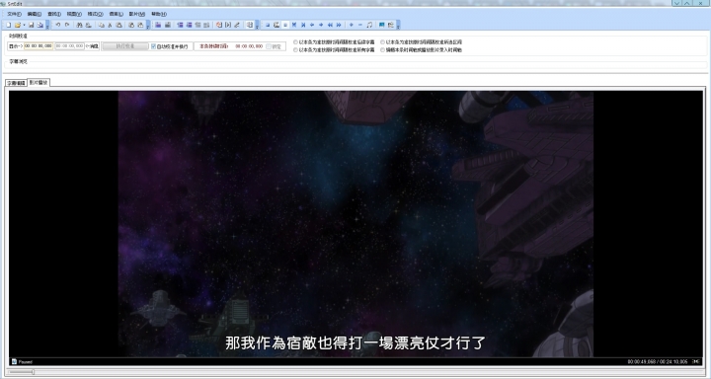The image size is (711, 379).
Task: Click the highlighted pause/stop square toolbar icon
Action: point(285,25)
